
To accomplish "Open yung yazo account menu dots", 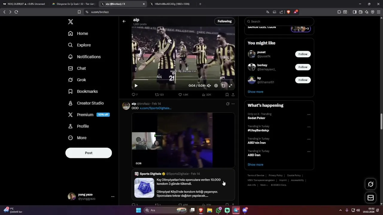I will pos(113,196).
